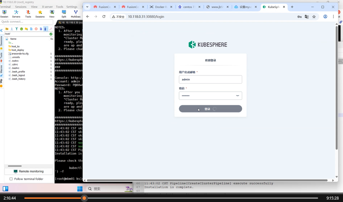Open the host_ks folder in file list
Screen dimensions: 343x202
click(x=15, y=47)
